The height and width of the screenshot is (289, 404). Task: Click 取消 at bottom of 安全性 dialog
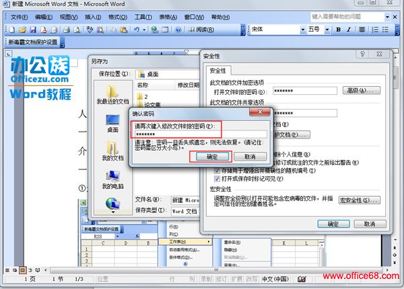click(x=370, y=224)
